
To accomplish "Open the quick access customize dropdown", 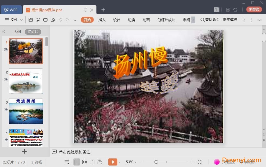I will pyautogui.click(x=75, y=20).
